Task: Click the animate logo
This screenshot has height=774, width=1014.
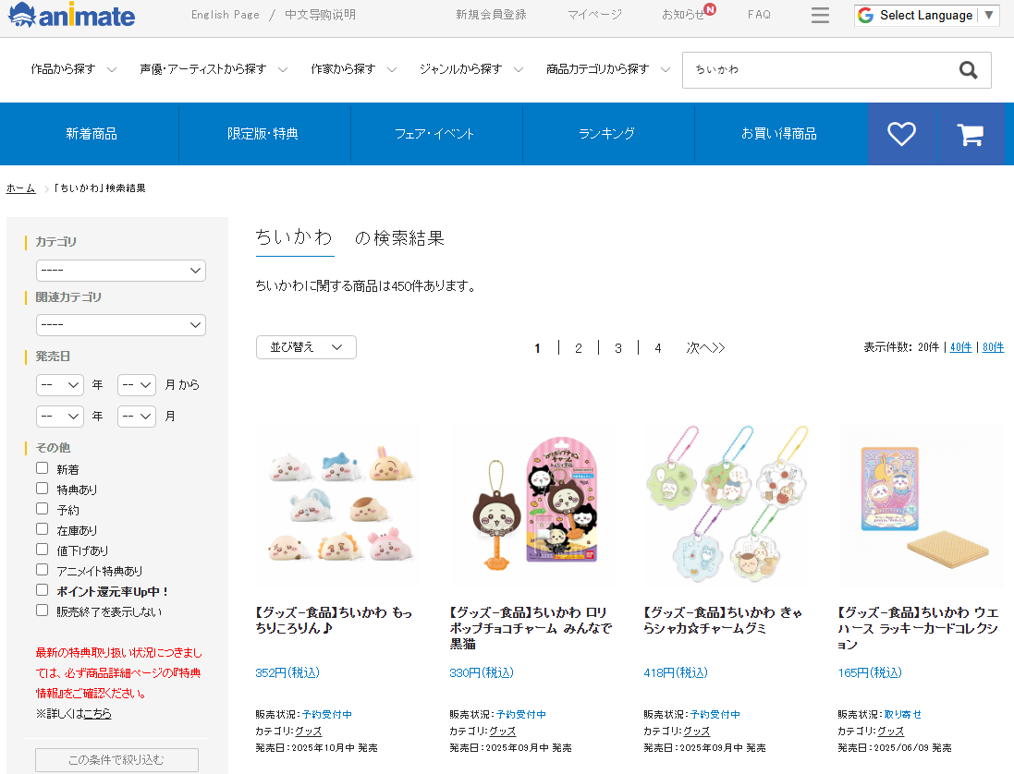Action: [x=72, y=15]
